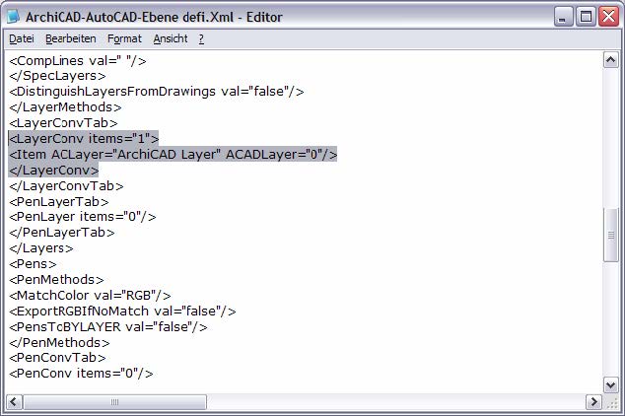The height and width of the screenshot is (416, 625).
Task: Open the Datei menu
Action: (22, 38)
